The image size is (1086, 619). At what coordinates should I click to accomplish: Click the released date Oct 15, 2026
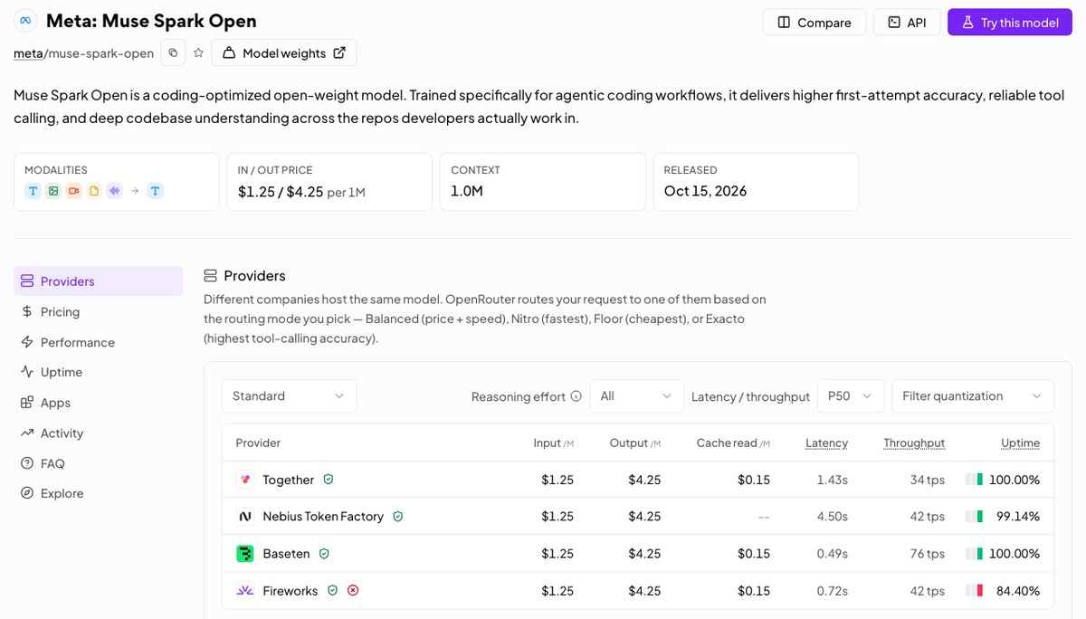pos(705,191)
